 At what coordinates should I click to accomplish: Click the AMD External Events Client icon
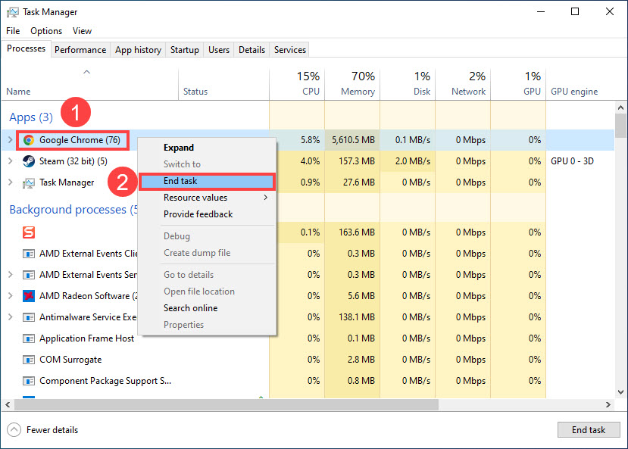pyautogui.click(x=29, y=253)
